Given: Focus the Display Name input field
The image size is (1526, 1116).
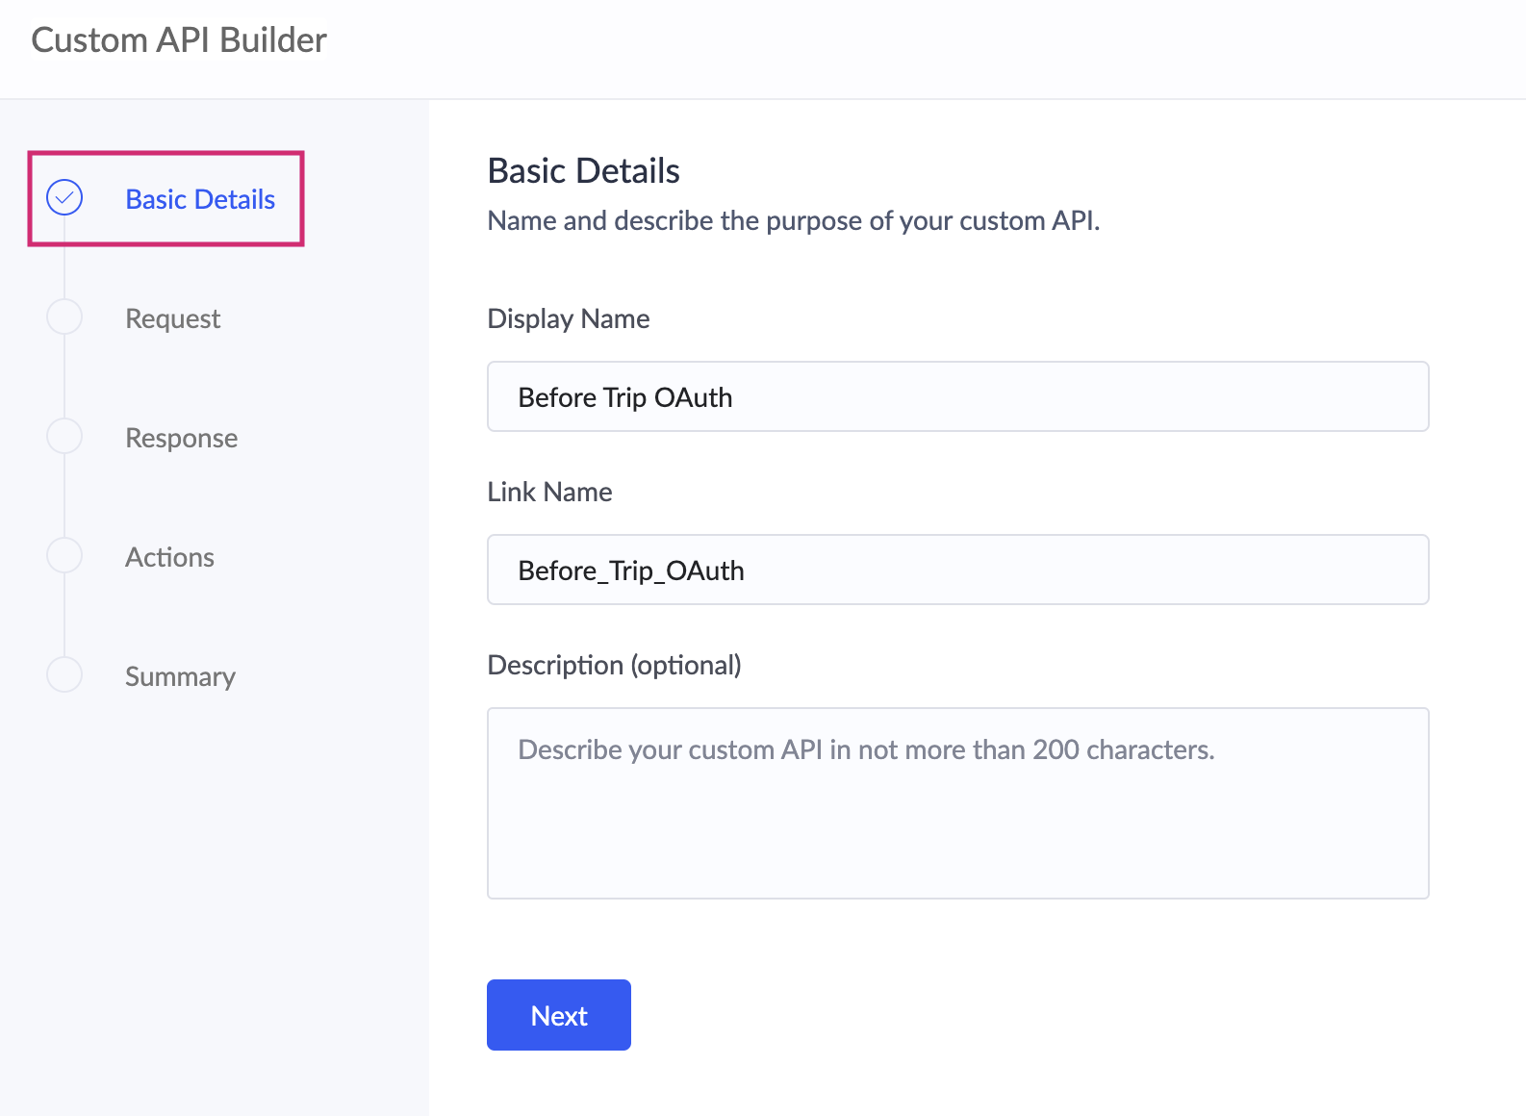Looking at the screenshot, I should click(957, 396).
